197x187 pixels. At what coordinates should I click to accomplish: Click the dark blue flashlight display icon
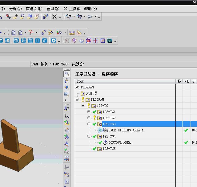(x=79, y=16)
